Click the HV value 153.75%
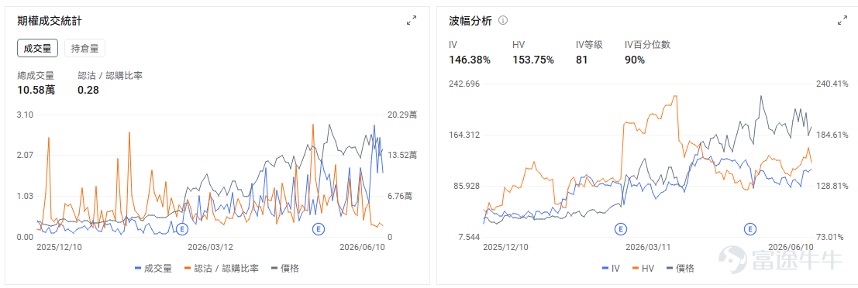858x288 pixels. (533, 60)
